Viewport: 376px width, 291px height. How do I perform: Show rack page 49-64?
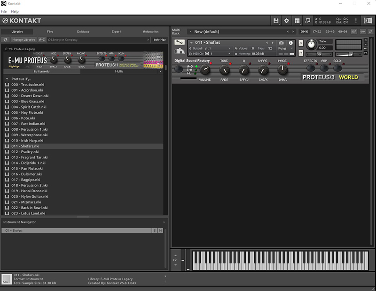(x=343, y=31)
